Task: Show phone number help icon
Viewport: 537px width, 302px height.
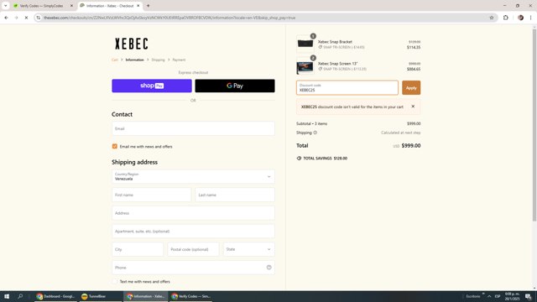Action: [x=268, y=268]
